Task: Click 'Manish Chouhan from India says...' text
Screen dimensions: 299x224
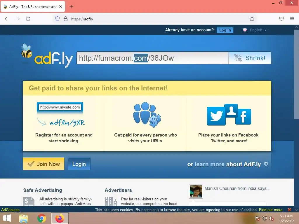Action: pos(237,188)
